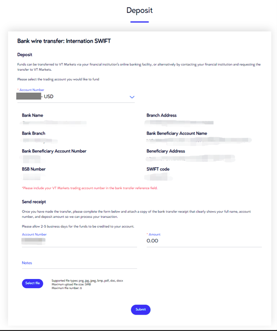Click the Beneficiary Address label
The height and width of the screenshot is (331, 277).
pyautogui.click(x=166, y=151)
